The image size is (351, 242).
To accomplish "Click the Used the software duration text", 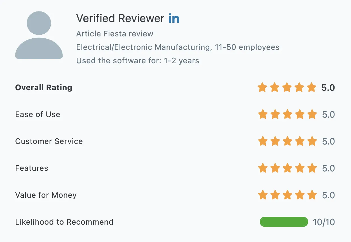I will click(x=137, y=61).
